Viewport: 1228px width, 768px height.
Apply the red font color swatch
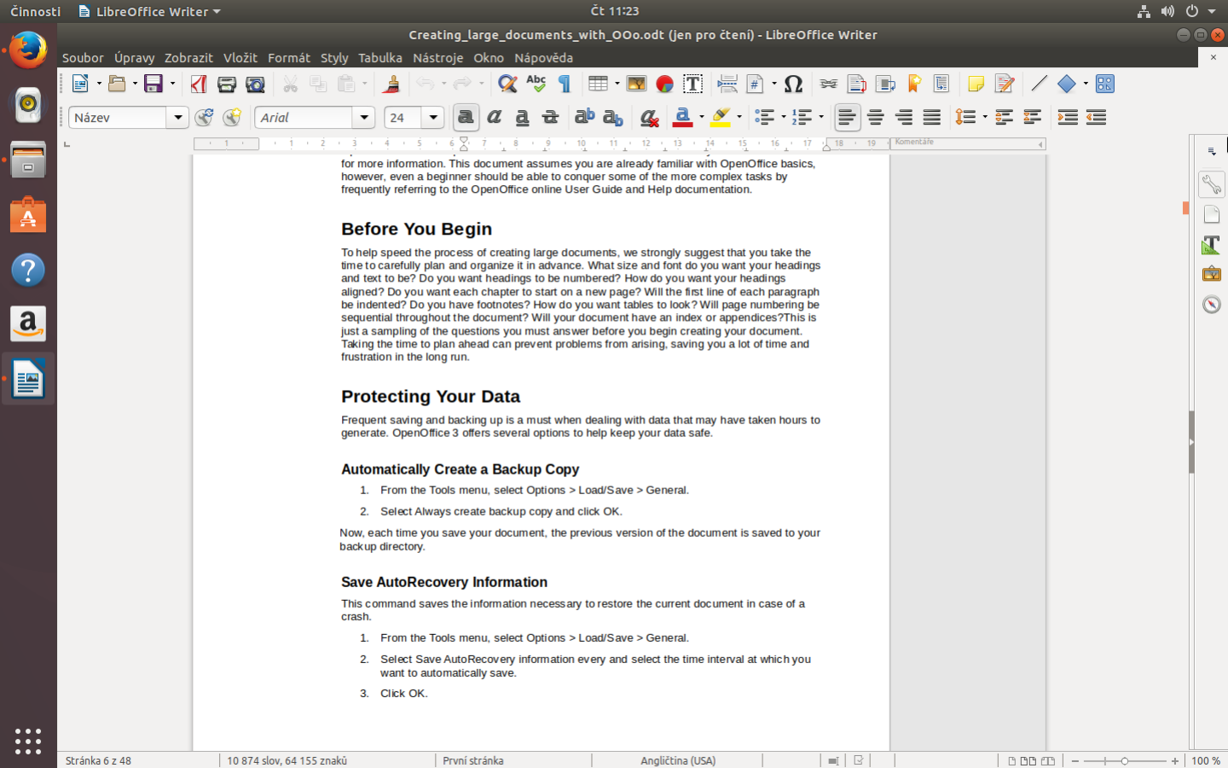coord(683,118)
